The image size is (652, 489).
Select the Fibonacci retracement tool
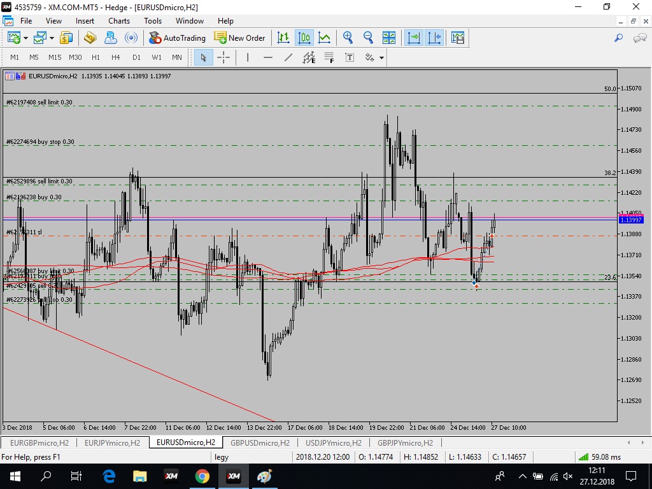pyautogui.click(x=329, y=57)
